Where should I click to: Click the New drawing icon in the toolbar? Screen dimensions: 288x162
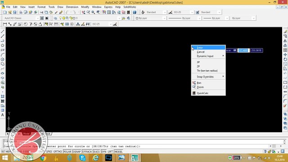pos(5,12)
